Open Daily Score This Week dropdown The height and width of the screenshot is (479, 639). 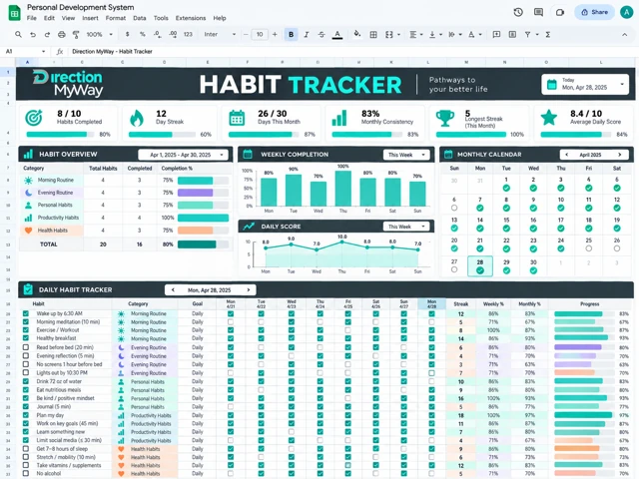tap(406, 227)
